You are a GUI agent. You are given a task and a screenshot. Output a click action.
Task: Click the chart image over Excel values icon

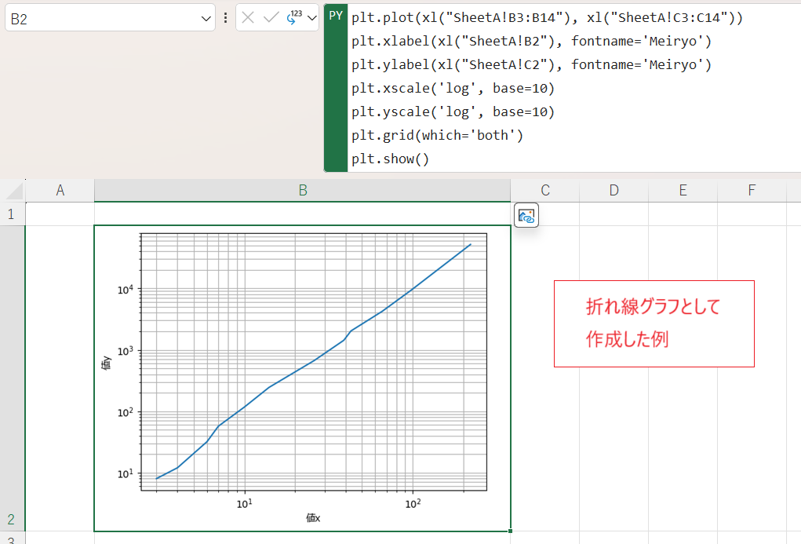pos(526,215)
